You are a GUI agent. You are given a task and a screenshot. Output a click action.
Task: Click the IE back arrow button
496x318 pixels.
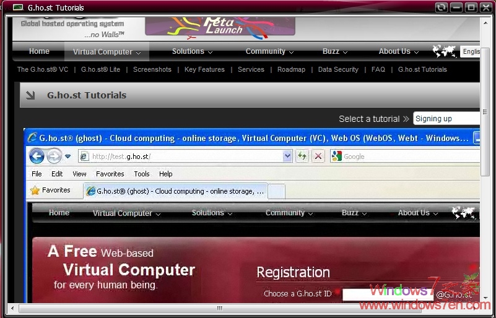(37, 157)
